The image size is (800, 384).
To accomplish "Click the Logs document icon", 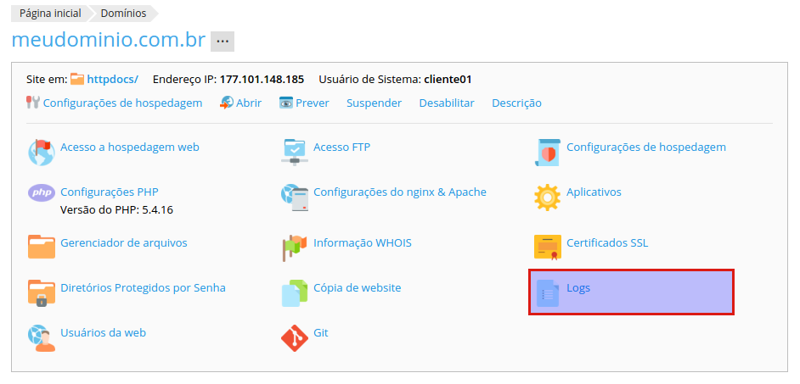I will pos(547,292).
